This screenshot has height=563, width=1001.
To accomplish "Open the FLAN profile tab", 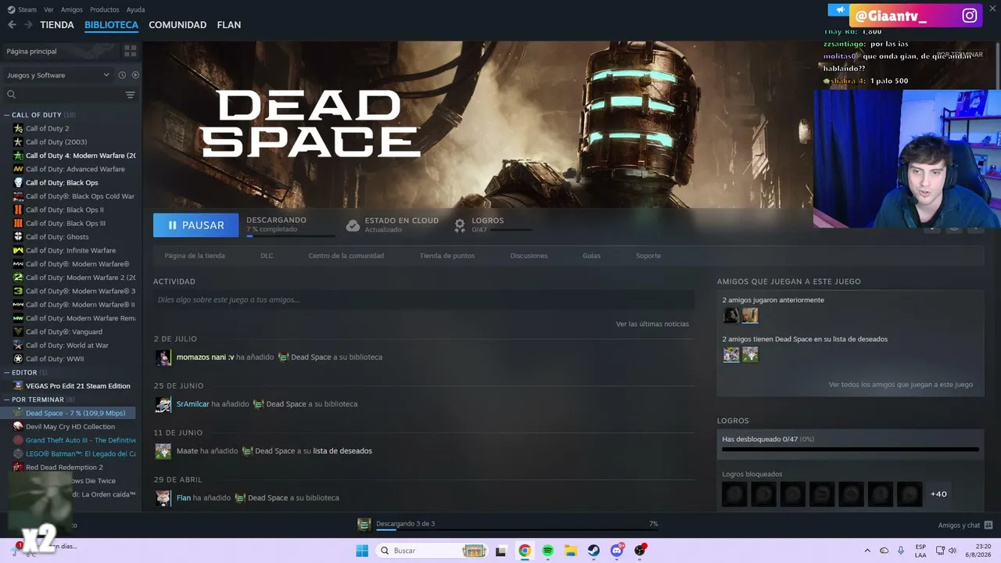I will [x=229, y=25].
